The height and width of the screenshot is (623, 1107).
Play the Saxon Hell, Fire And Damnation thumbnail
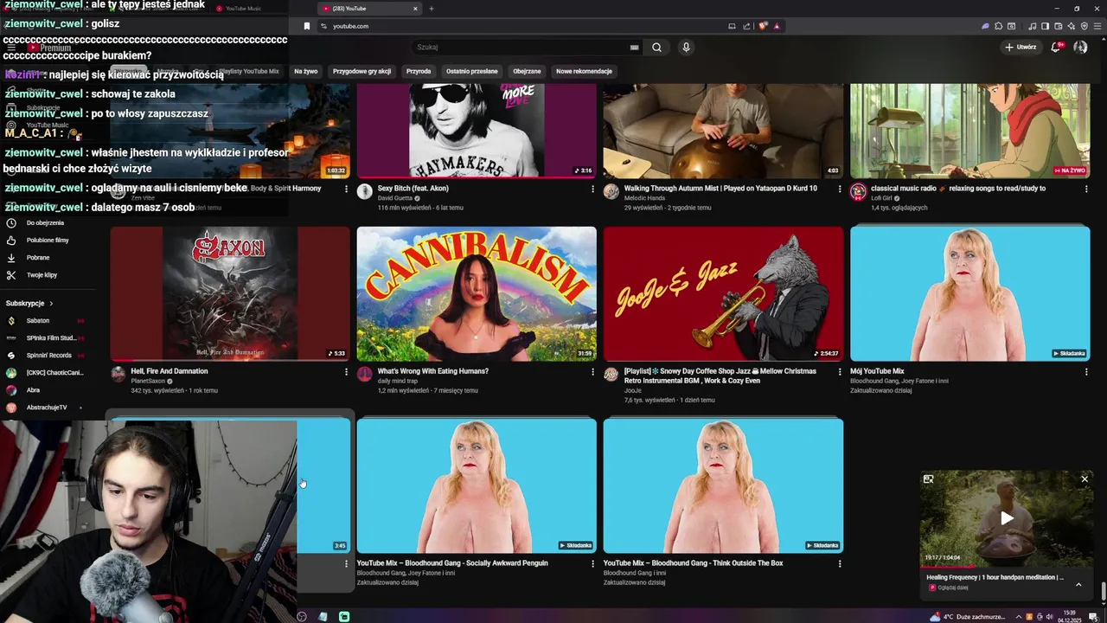click(230, 293)
